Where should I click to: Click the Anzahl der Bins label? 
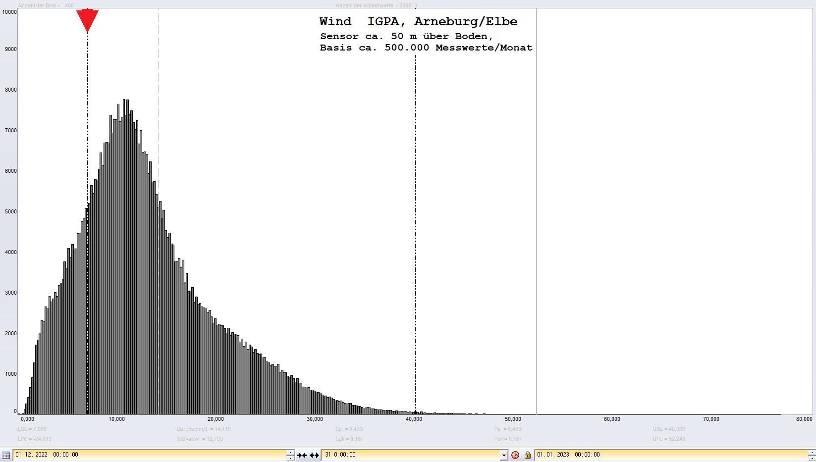coord(46,5)
